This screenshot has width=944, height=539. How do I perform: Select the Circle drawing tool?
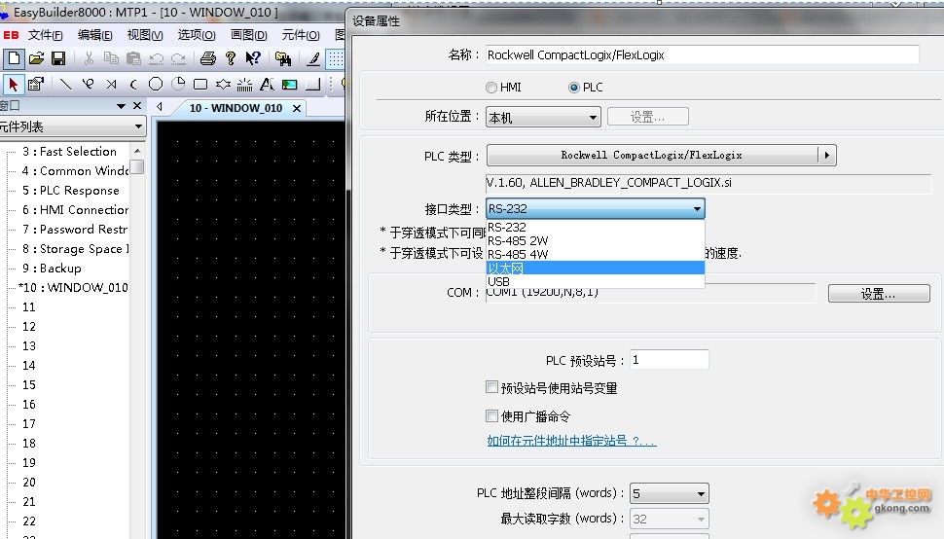pos(156,85)
